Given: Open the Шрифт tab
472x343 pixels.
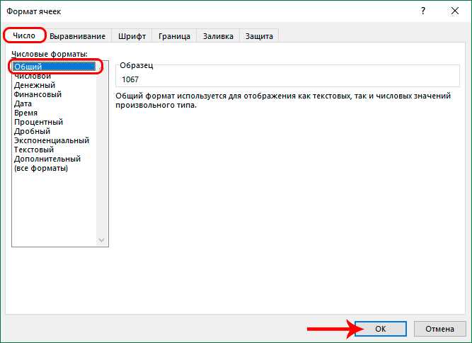Looking at the screenshot, I should (132, 36).
